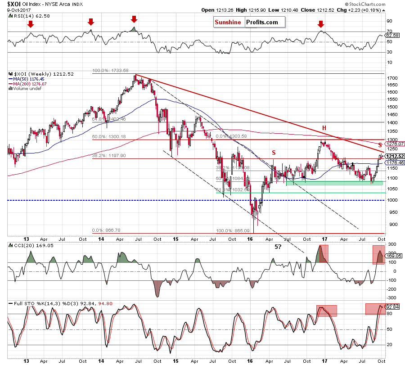Click the 'Volume undef' legend text

27,89
